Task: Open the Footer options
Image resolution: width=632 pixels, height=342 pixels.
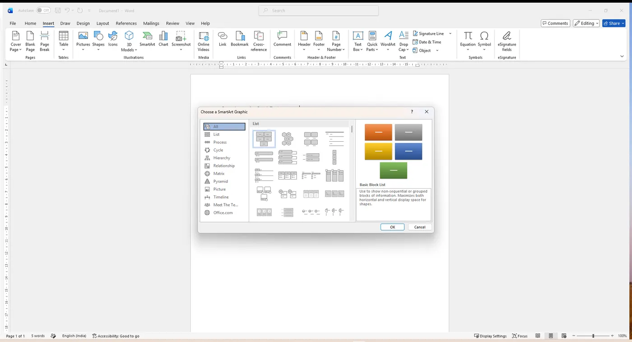Action: point(319,41)
